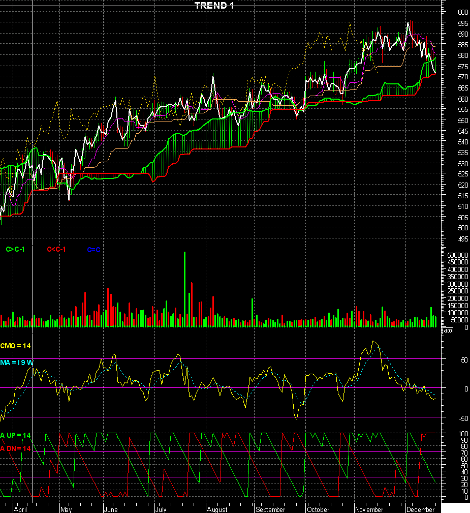The height and width of the screenshot is (513, 470).
Task: Click the 250000 volume scale value
Action: 458,291
